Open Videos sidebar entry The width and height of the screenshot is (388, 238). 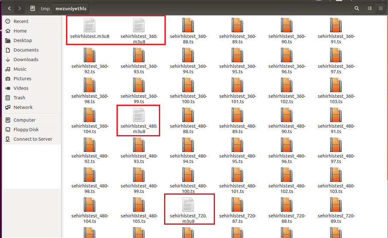pyautogui.click(x=32, y=88)
